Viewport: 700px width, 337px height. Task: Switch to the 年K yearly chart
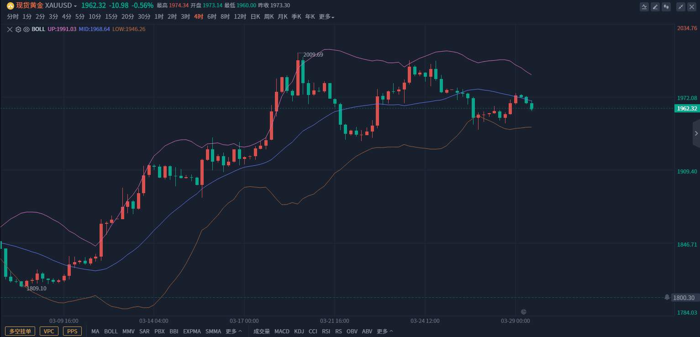pyautogui.click(x=310, y=17)
